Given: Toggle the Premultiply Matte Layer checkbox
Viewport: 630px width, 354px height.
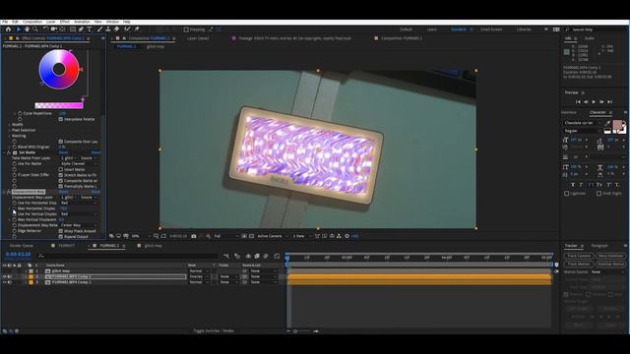Looking at the screenshot, I should pos(61,186).
